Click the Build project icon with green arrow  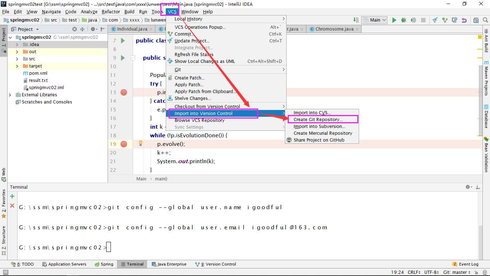[355, 20]
